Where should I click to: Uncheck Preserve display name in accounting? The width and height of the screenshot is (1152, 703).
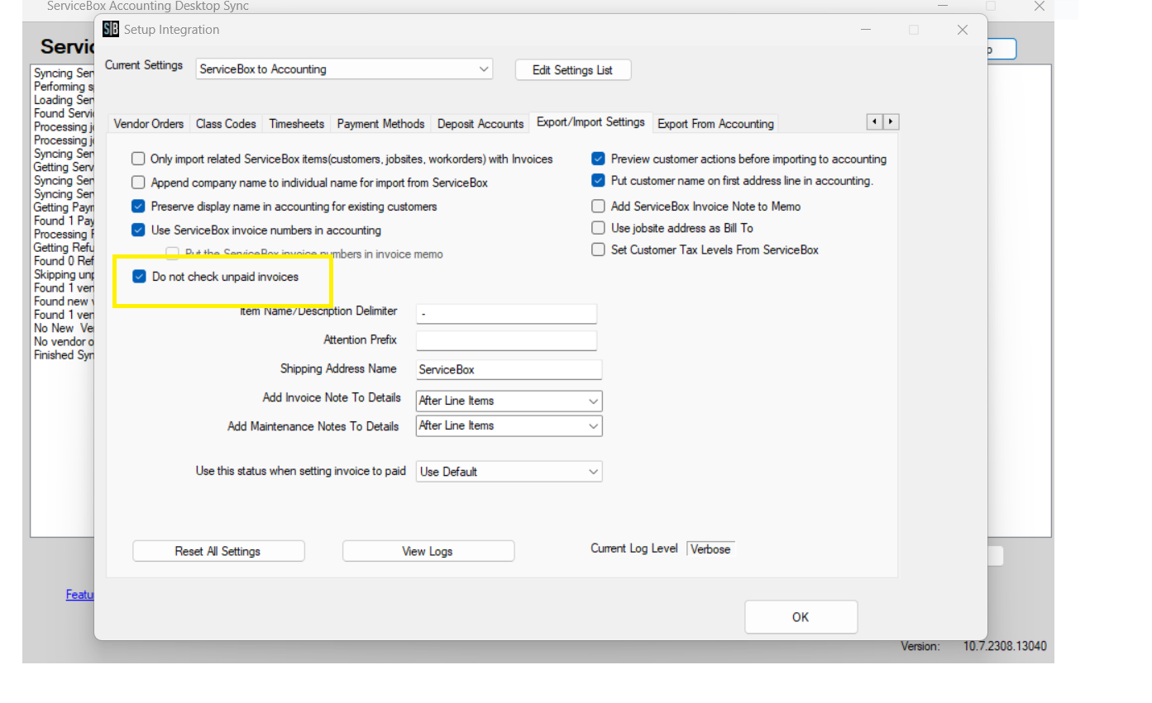(138, 207)
